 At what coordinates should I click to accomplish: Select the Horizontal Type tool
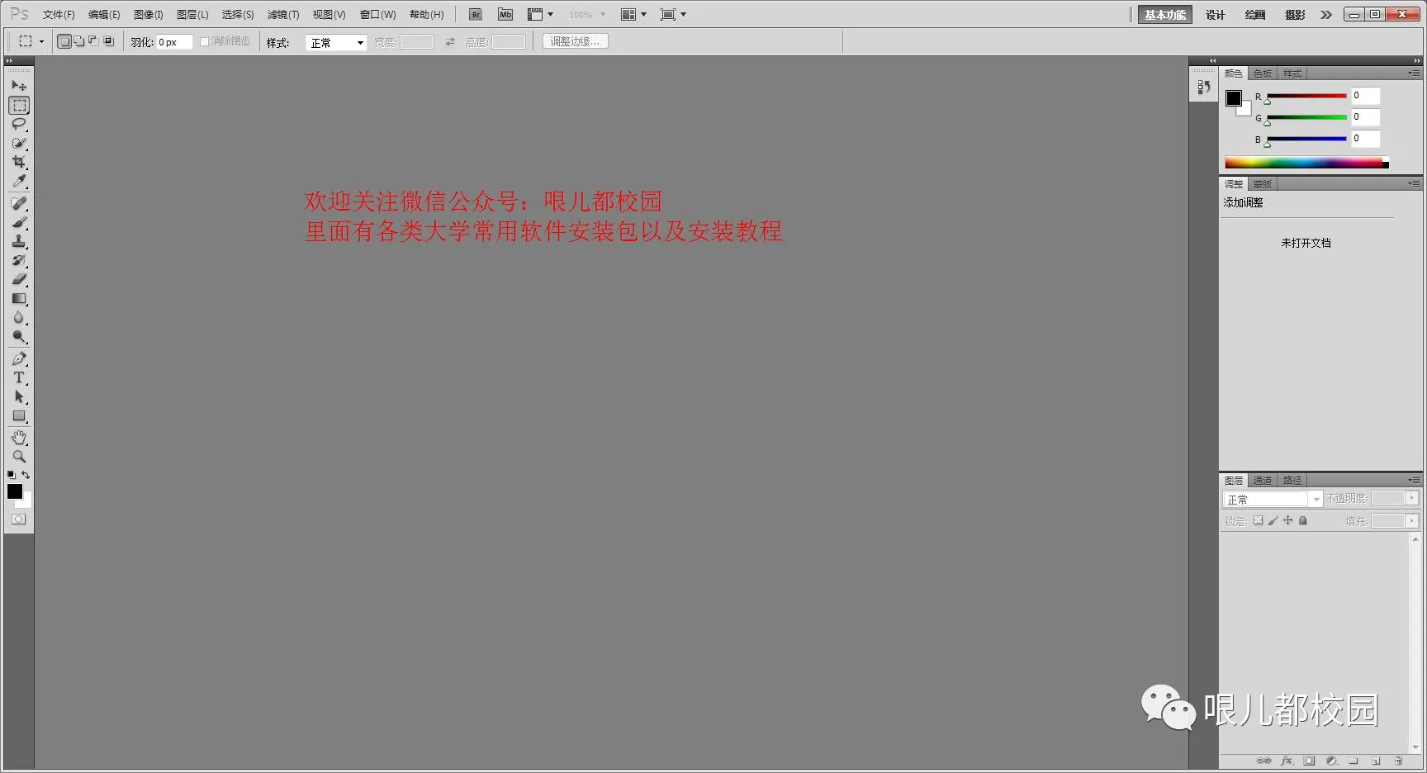(19, 377)
